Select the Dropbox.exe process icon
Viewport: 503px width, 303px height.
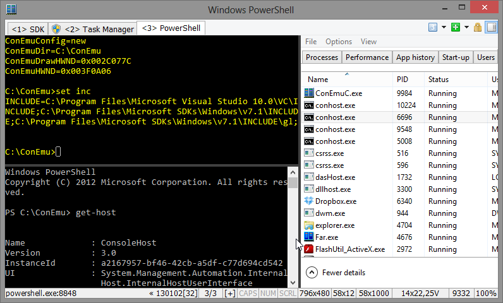tap(309, 201)
